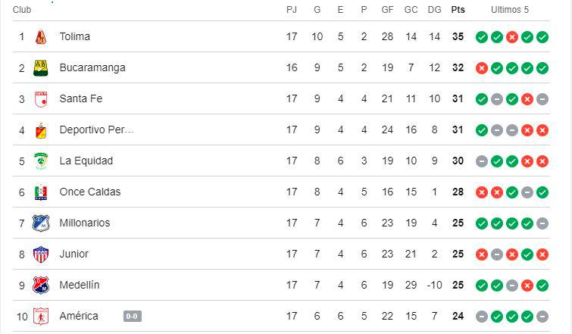Open the Tolima team name link

pos(75,36)
